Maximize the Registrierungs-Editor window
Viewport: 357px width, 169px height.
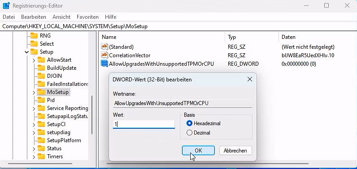[x=327, y=6]
